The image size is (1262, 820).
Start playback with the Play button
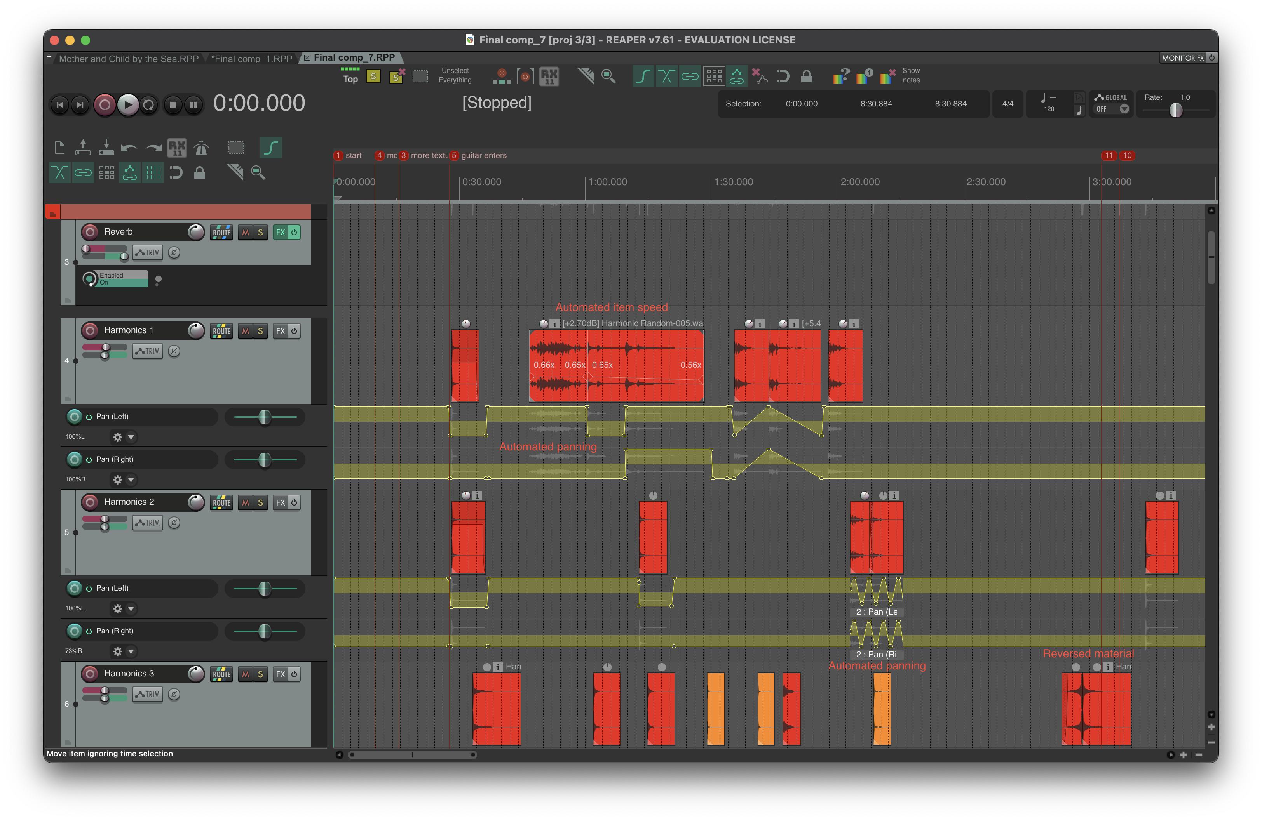click(128, 105)
